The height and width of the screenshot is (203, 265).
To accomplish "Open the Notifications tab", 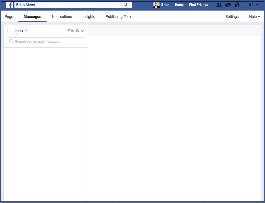I will point(62,17).
